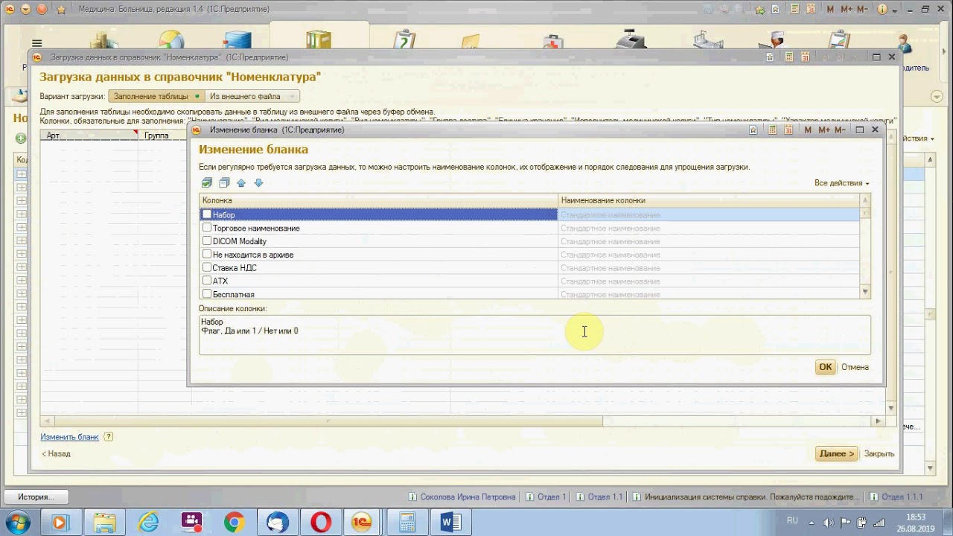This screenshot has width=953, height=536.
Task: Open Google Chrome from taskbar
Action: 234,523
